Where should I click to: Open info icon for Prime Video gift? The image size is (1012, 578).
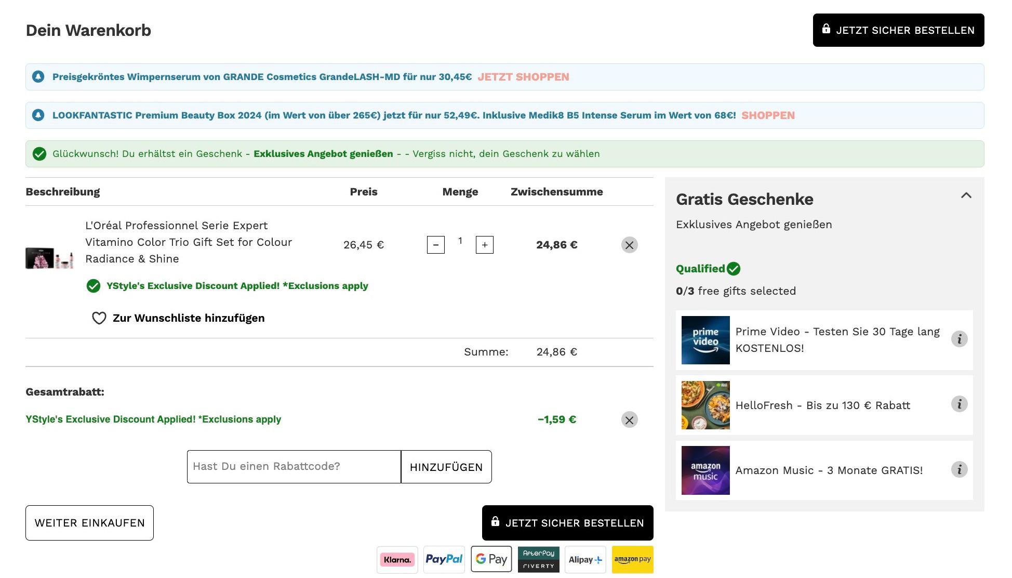pyautogui.click(x=960, y=339)
